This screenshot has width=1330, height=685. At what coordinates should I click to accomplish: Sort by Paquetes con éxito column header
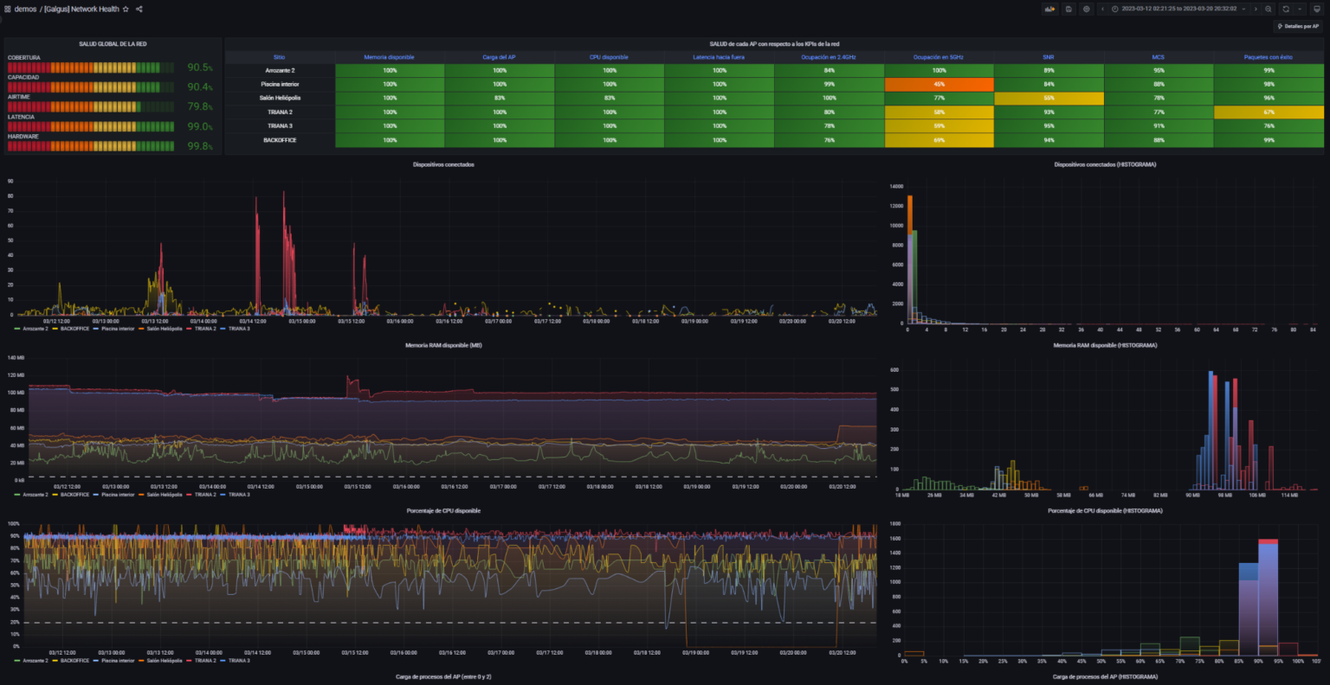1269,57
